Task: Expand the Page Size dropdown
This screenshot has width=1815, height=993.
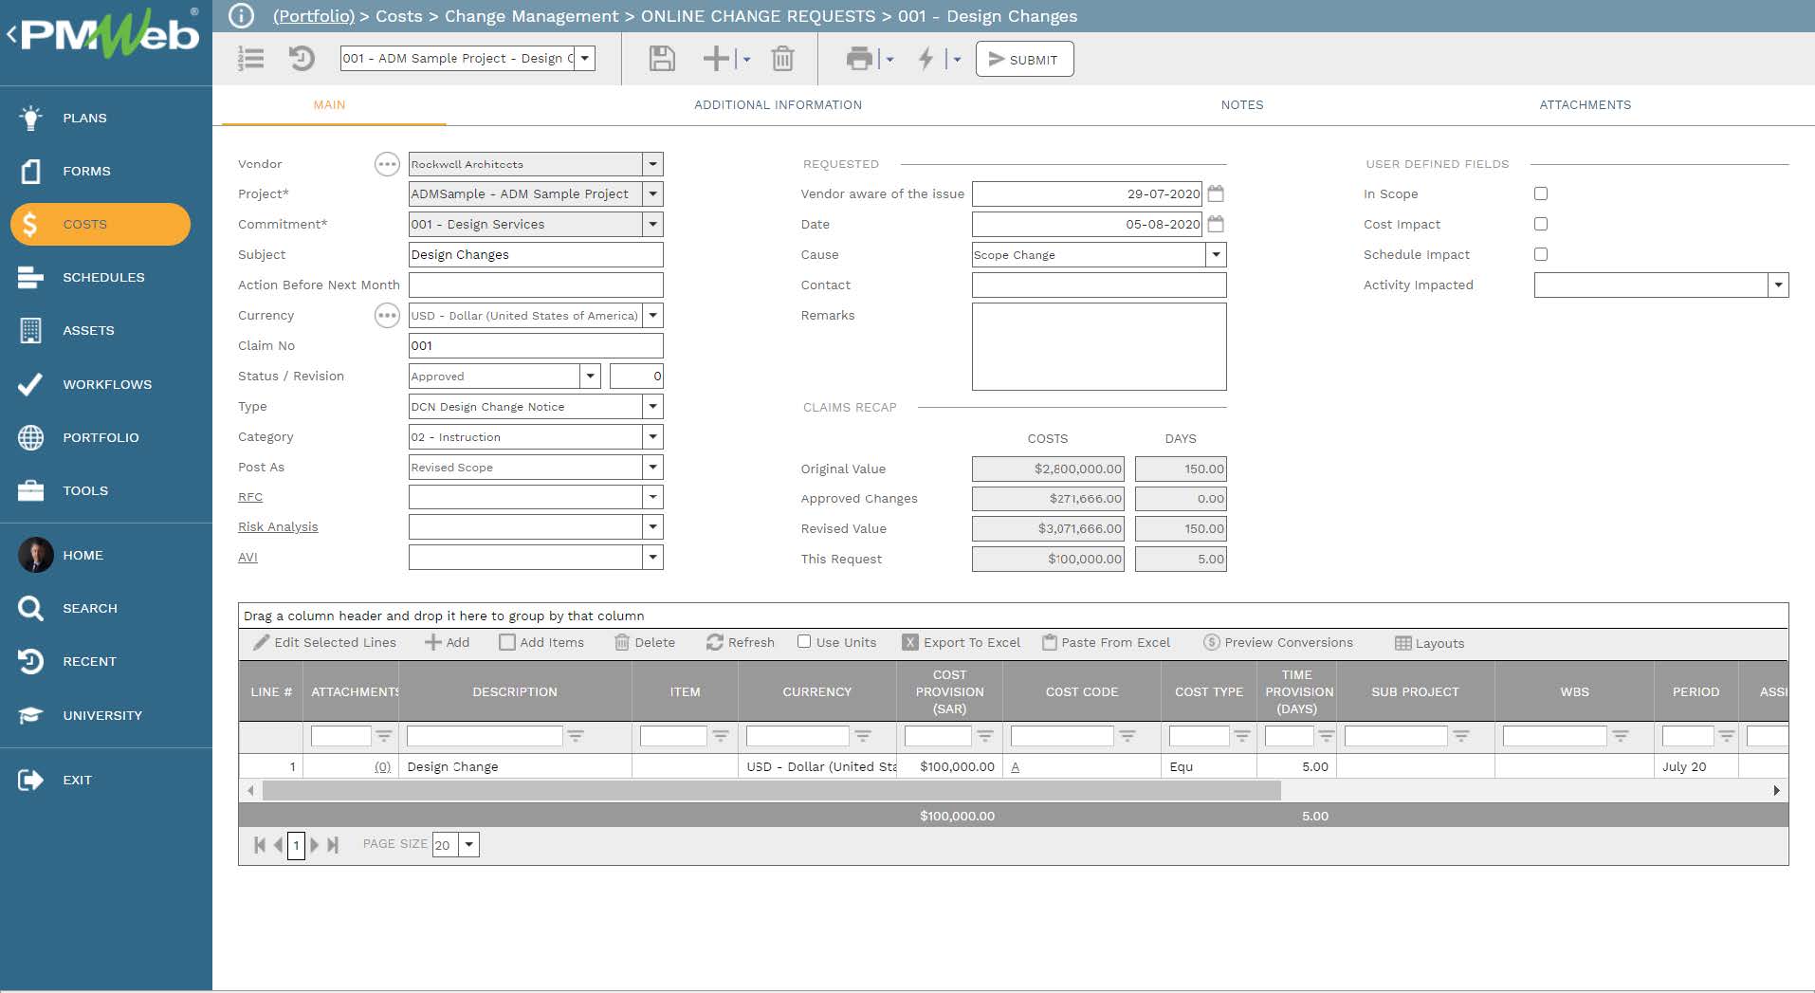Action: (x=468, y=844)
